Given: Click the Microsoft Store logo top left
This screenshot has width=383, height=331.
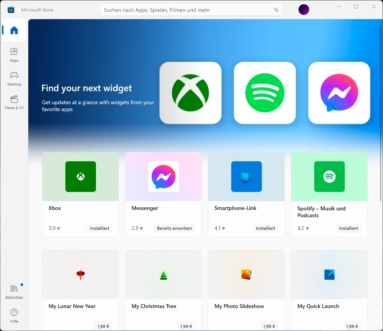Looking at the screenshot, I should 11,10.
